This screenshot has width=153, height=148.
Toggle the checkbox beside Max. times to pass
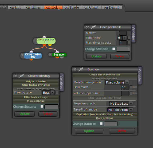(x=129, y=43)
